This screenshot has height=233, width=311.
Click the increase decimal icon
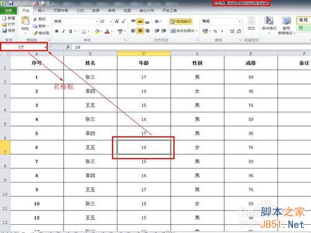point(232,31)
